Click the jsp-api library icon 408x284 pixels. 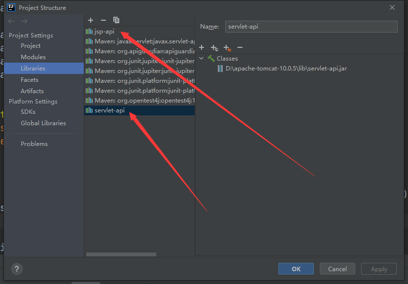[89, 32]
